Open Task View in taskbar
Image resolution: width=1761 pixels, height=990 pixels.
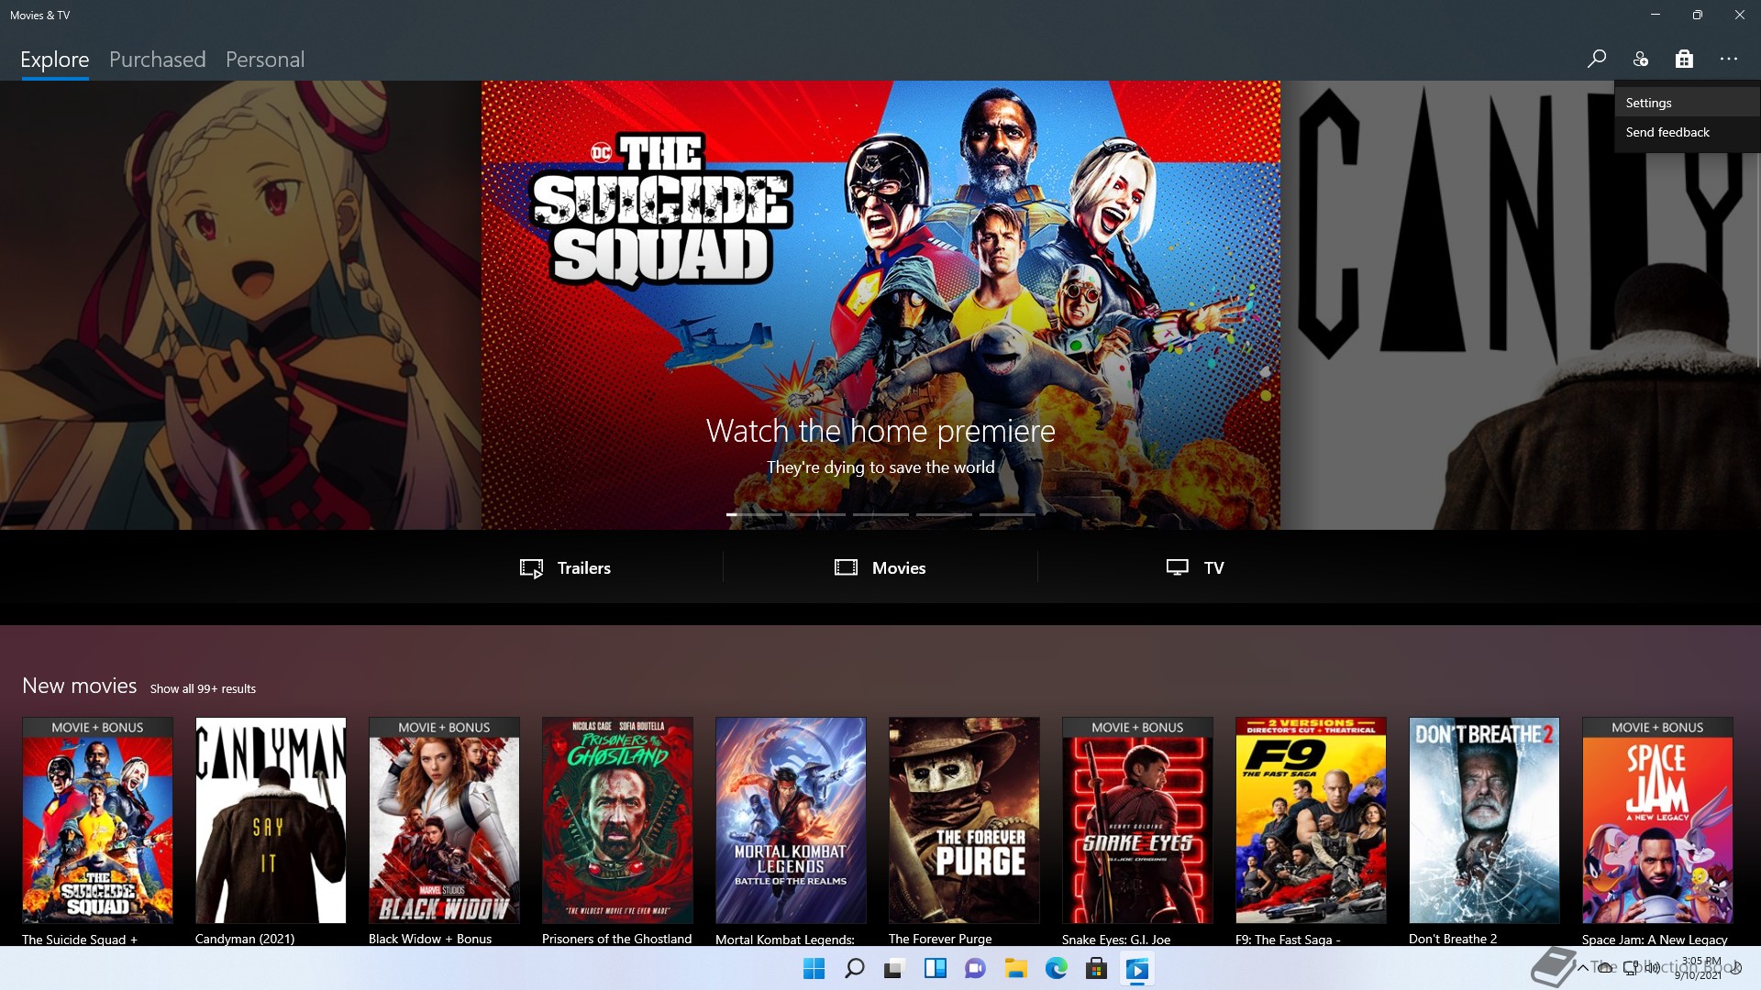(894, 969)
